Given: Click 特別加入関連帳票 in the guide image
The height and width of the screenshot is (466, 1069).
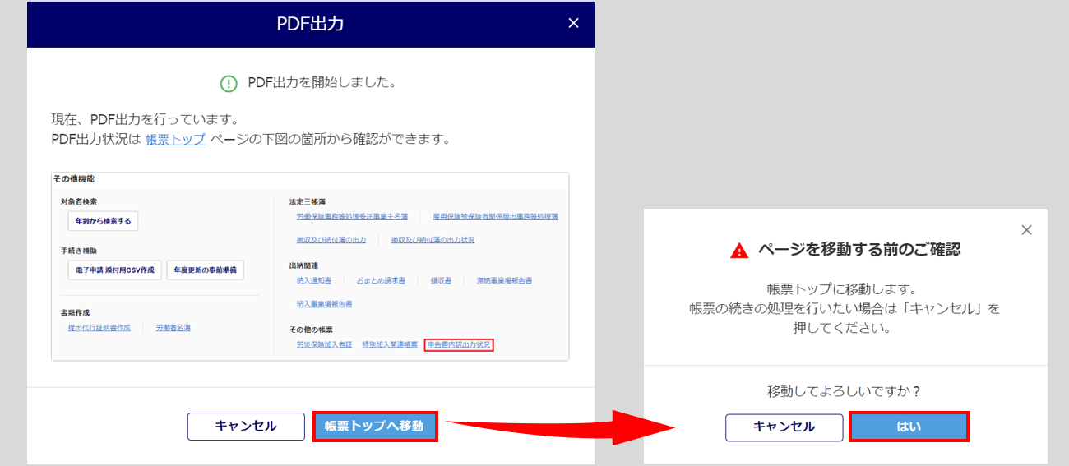Looking at the screenshot, I should pos(390,345).
